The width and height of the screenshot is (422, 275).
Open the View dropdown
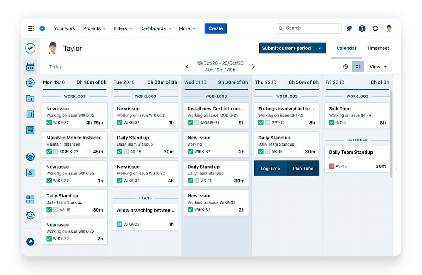(x=378, y=66)
